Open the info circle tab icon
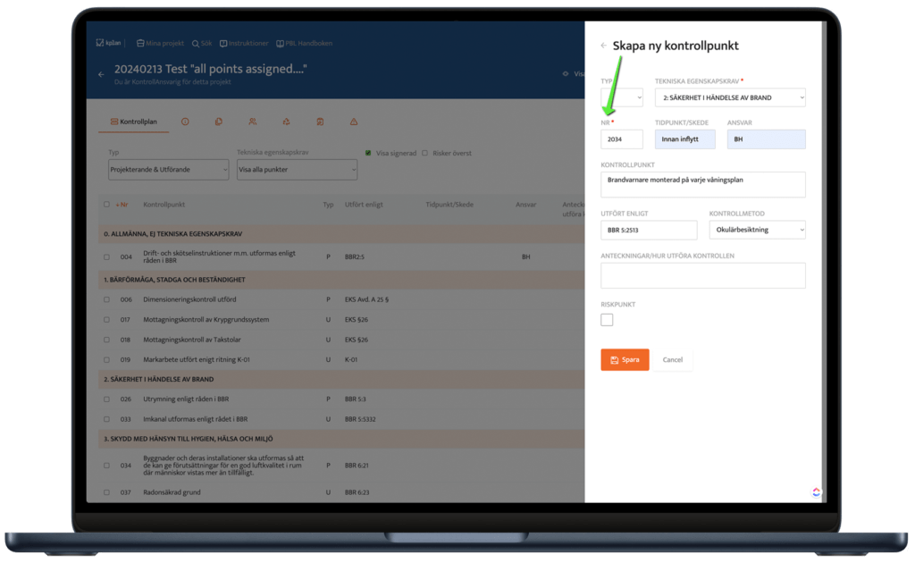 pos(185,122)
